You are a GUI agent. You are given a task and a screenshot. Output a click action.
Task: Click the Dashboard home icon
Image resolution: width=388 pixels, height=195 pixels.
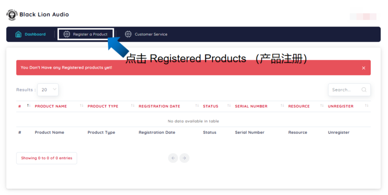[18, 34]
